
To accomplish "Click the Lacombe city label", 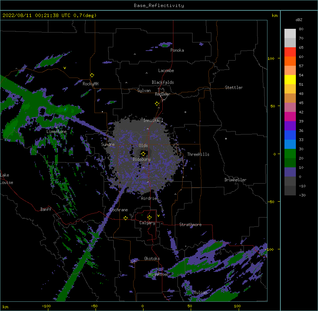I will (x=166, y=71).
